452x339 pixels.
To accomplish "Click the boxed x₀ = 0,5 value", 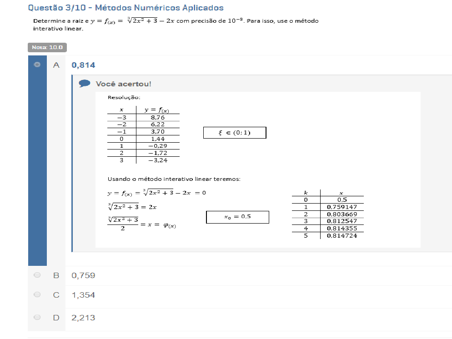I will (x=237, y=217).
